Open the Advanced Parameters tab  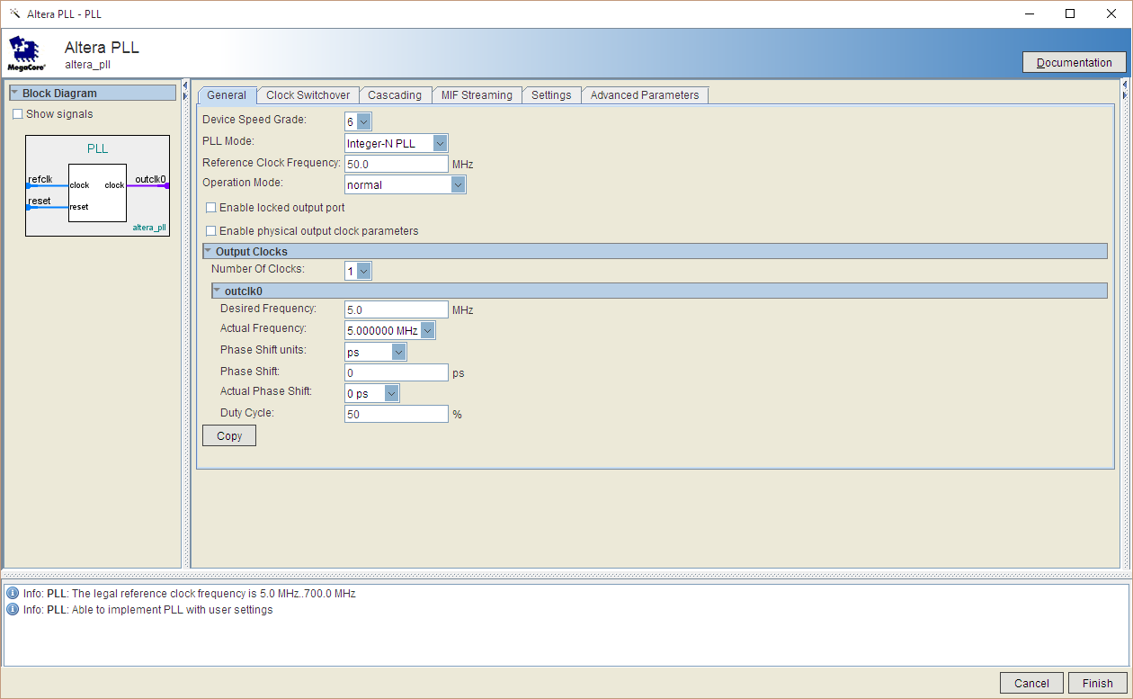[645, 95]
